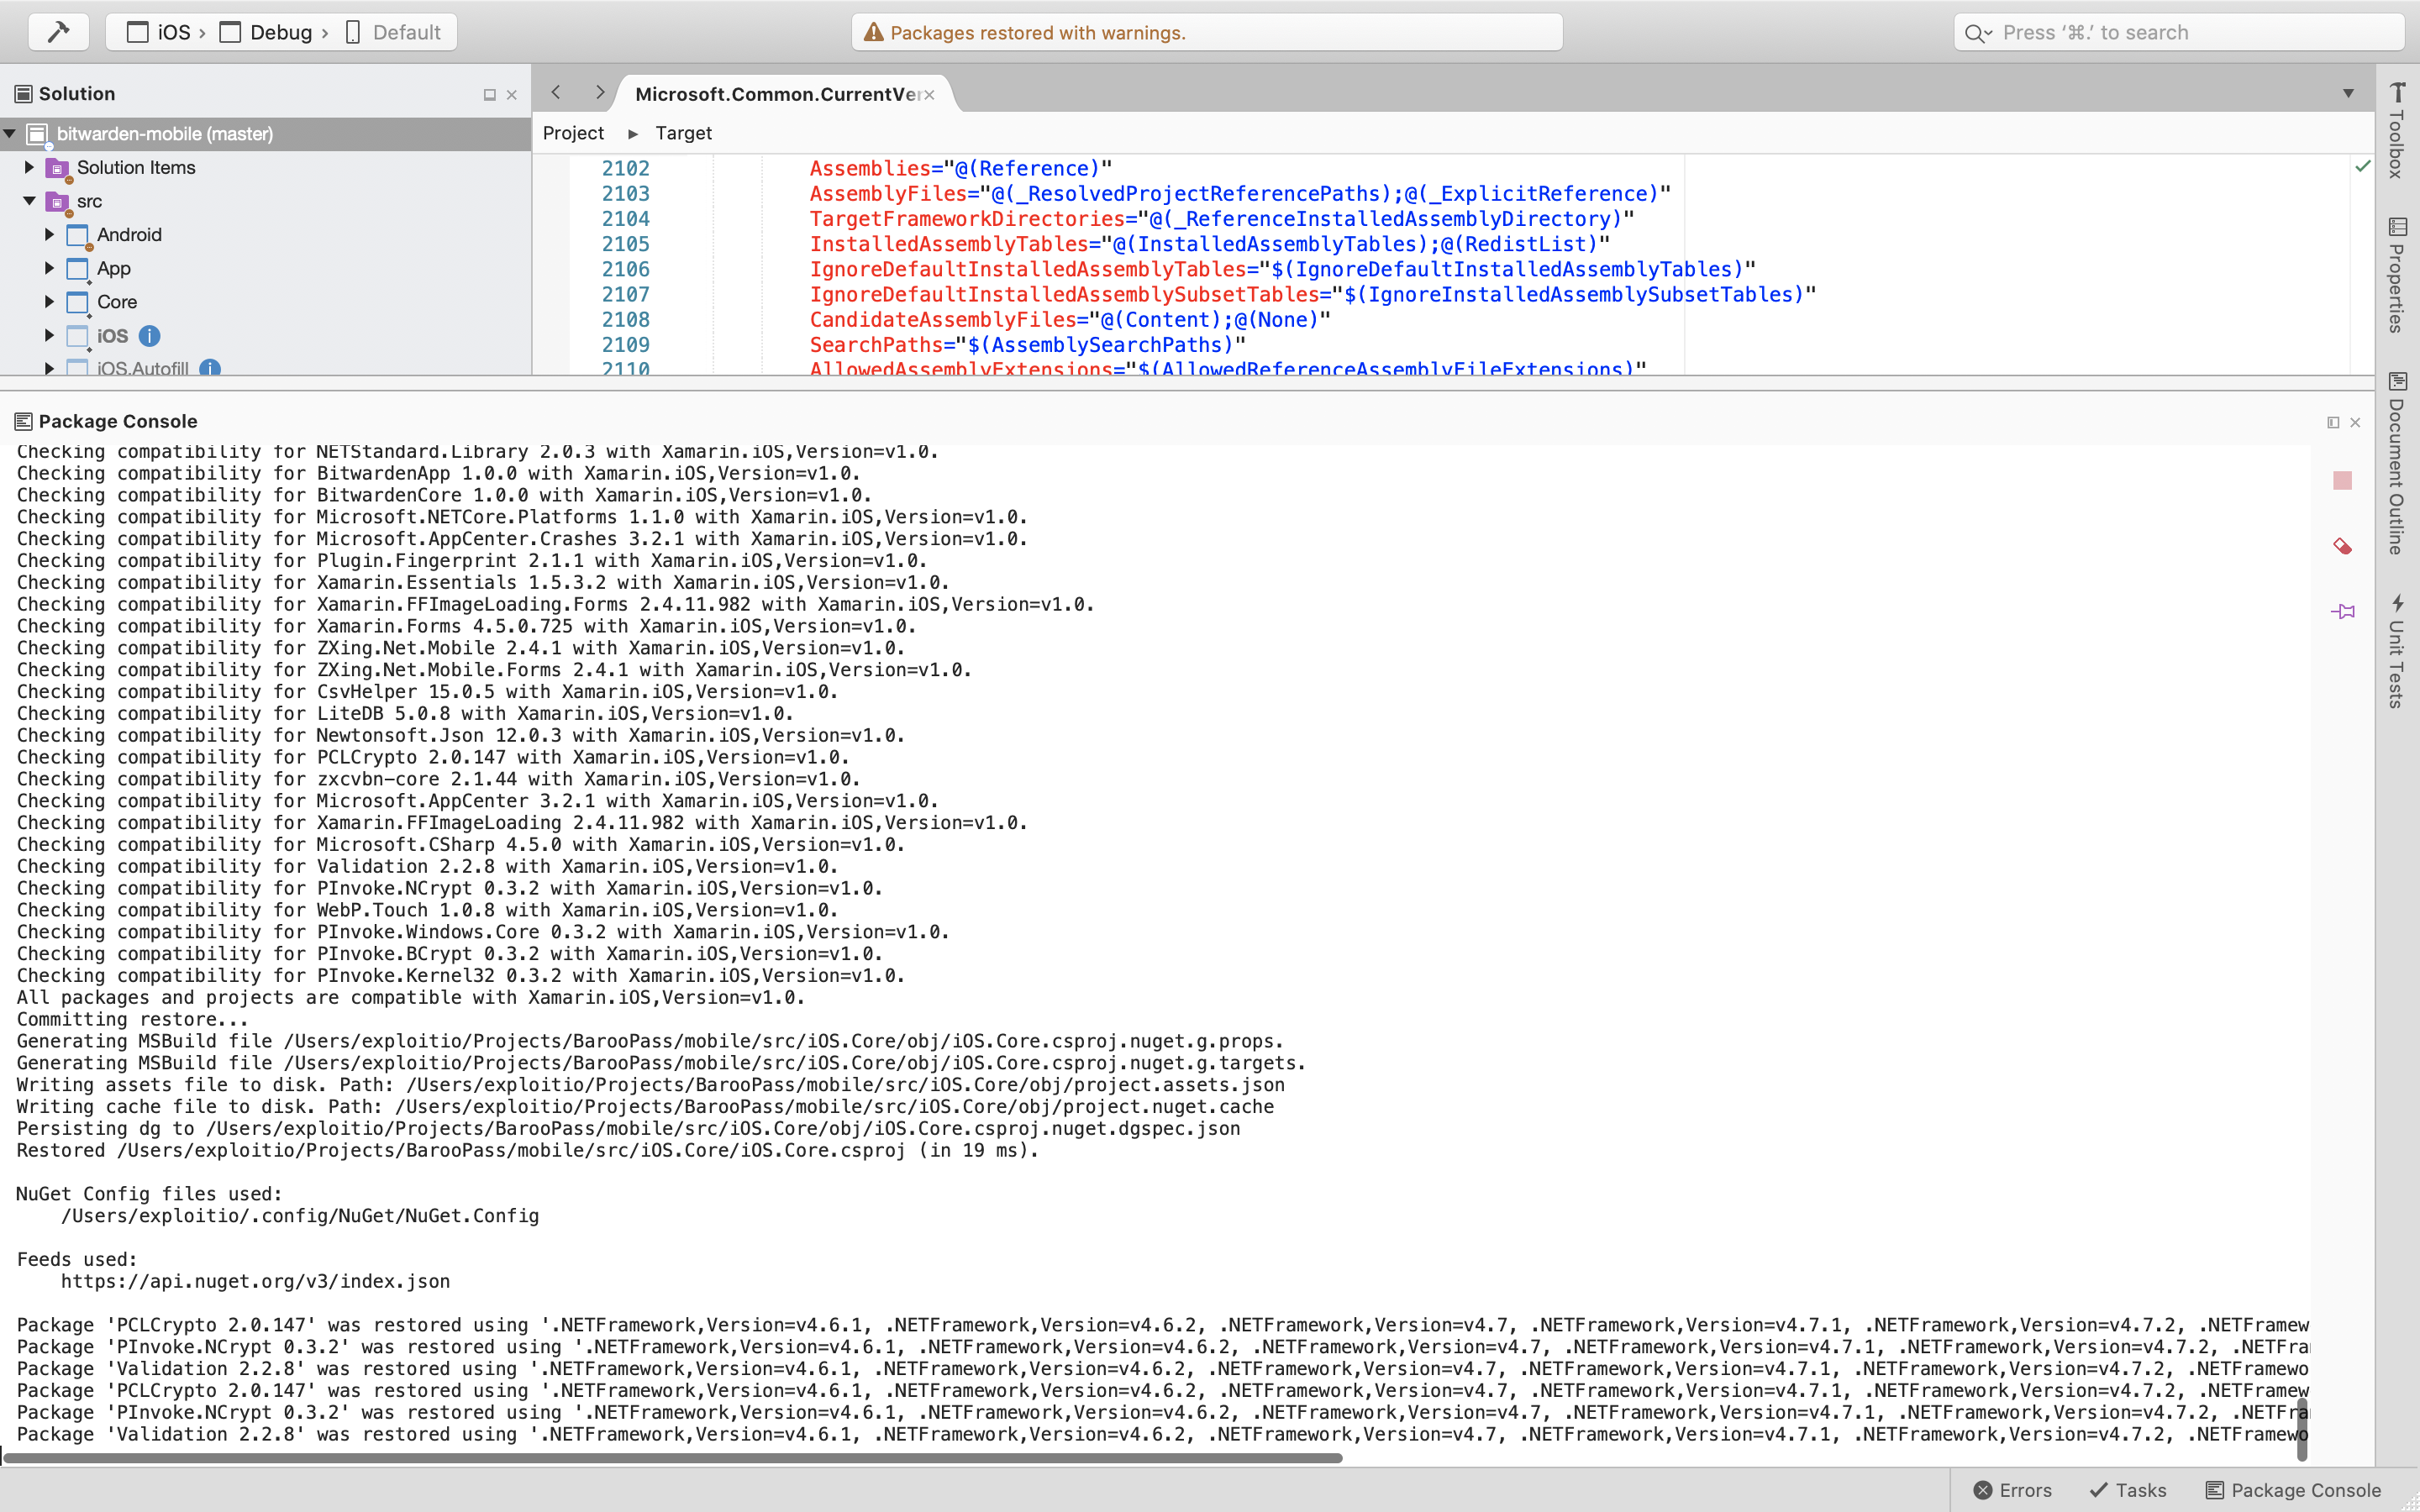This screenshot has width=2420, height=1512.
Task: Open the Tasks pad from status bar
Action: [2128, 1490]
